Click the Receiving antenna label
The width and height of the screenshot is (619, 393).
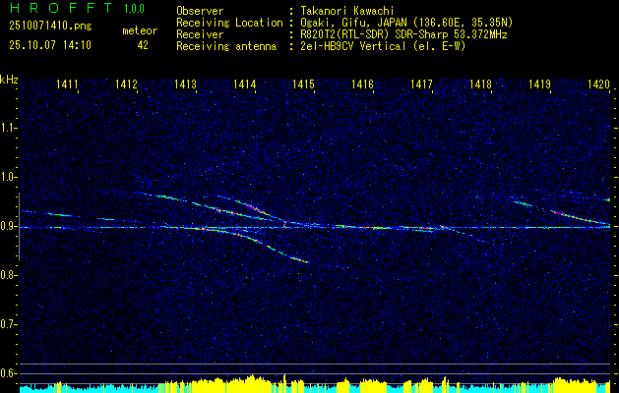pos(226,46)
